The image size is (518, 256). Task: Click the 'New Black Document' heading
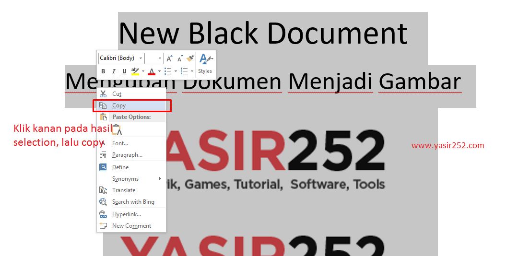263,34
